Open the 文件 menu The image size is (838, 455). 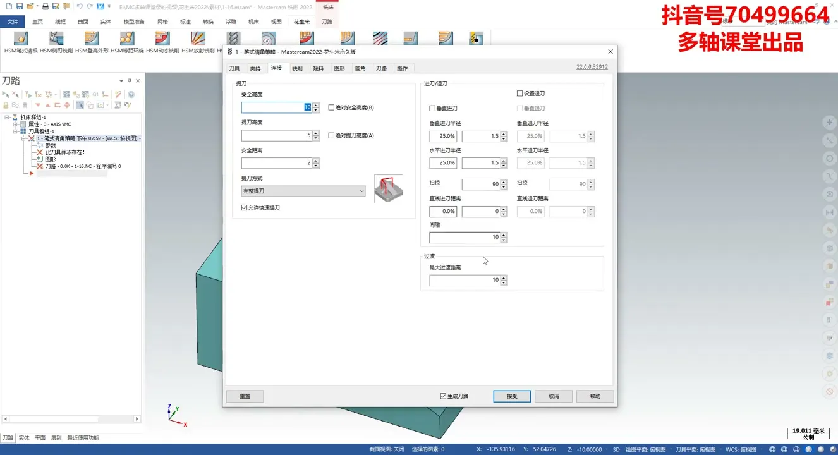13,21
